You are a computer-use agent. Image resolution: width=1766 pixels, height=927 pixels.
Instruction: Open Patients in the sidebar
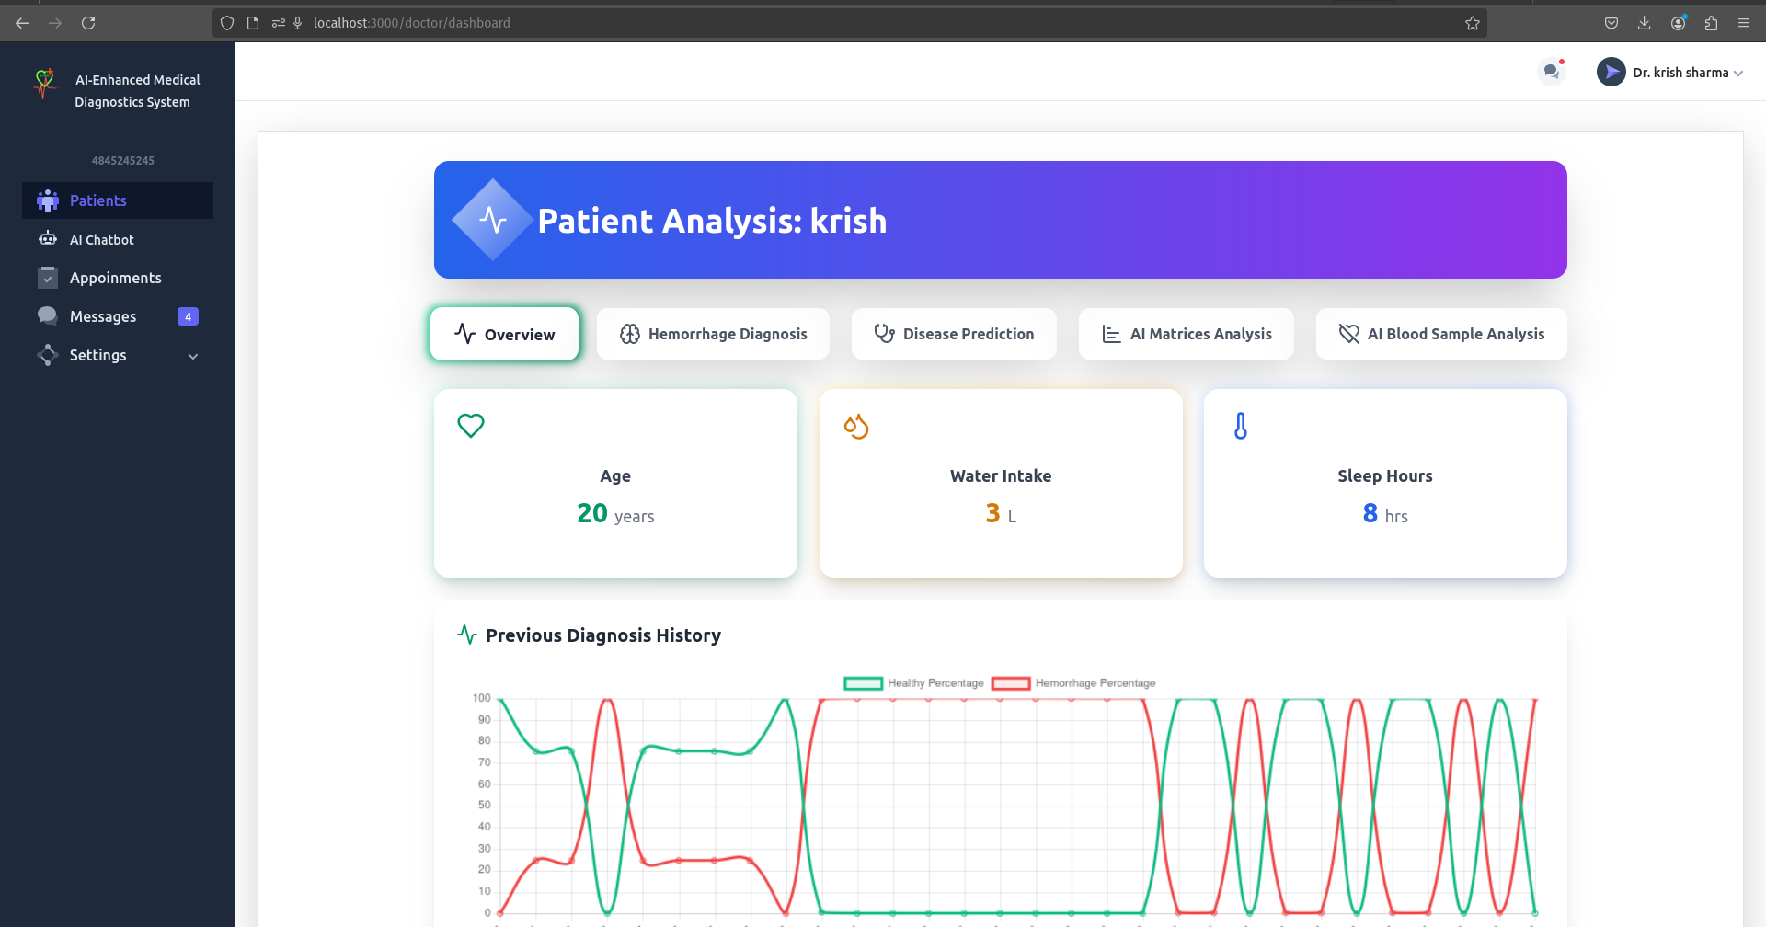[118, 200]
